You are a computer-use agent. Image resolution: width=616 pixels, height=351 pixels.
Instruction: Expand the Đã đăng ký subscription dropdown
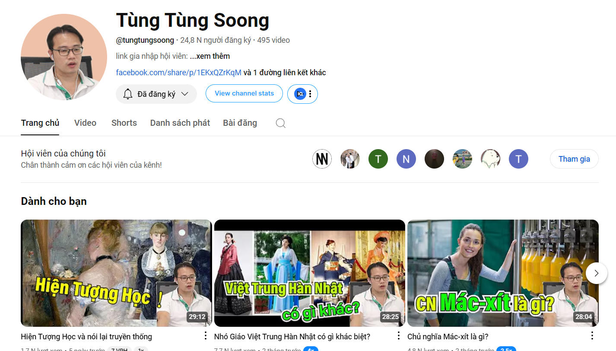[156, 94]
